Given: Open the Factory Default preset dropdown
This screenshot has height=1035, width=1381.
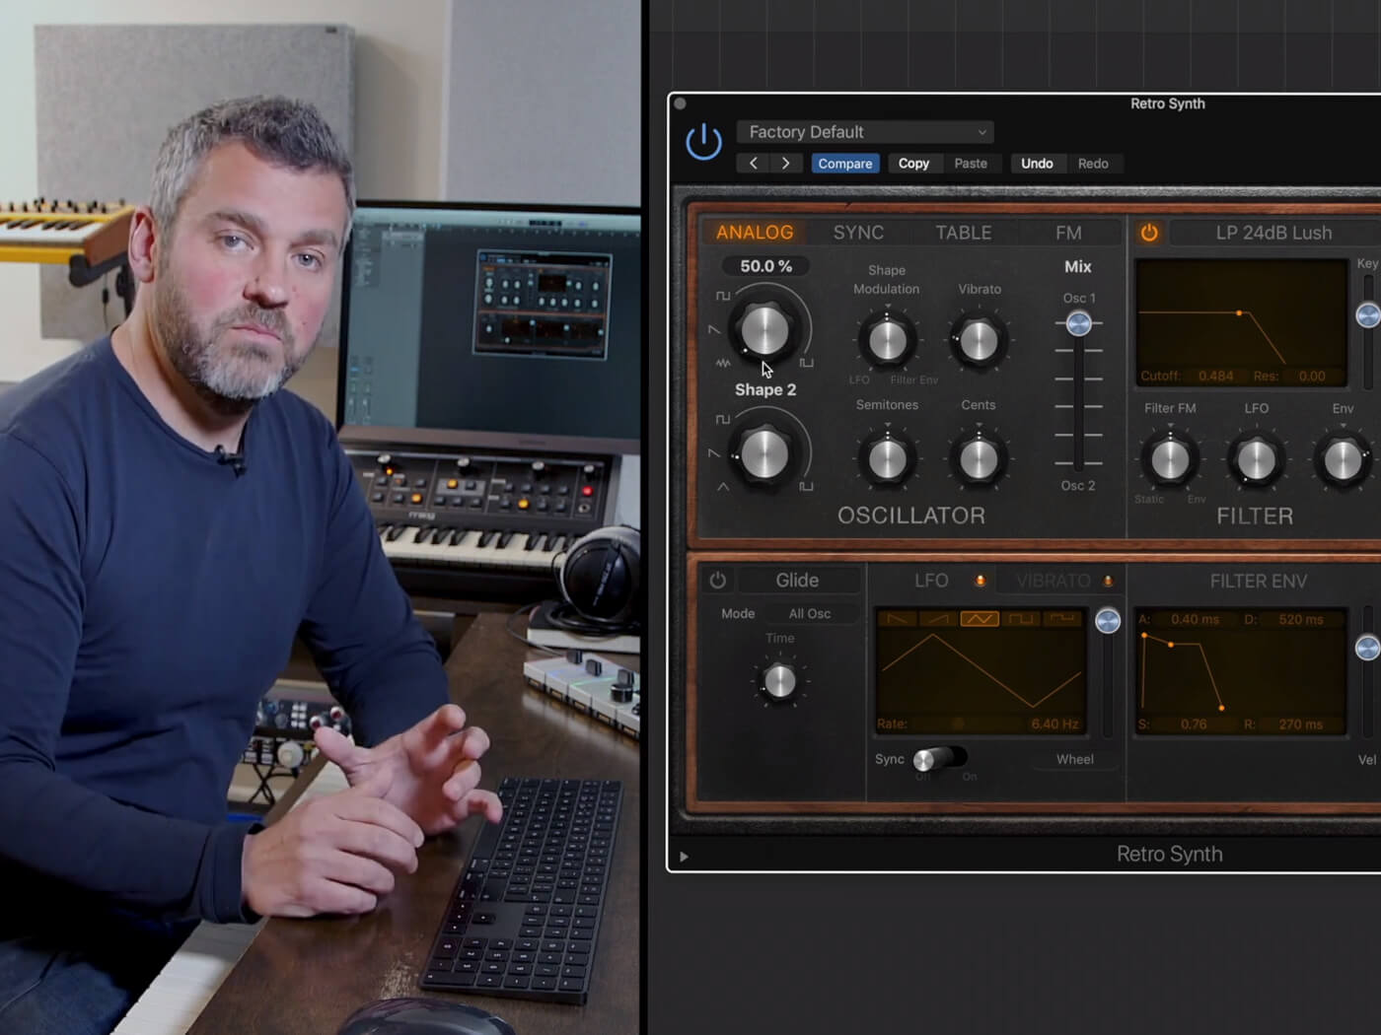Looking at the screenshot, I should pos(864,131).
